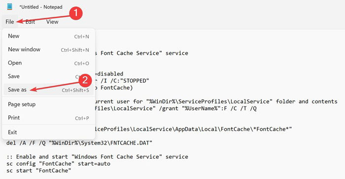Choose New from the File menu
Viewport: 345px width, 179px height.
[x=48, y=36]
